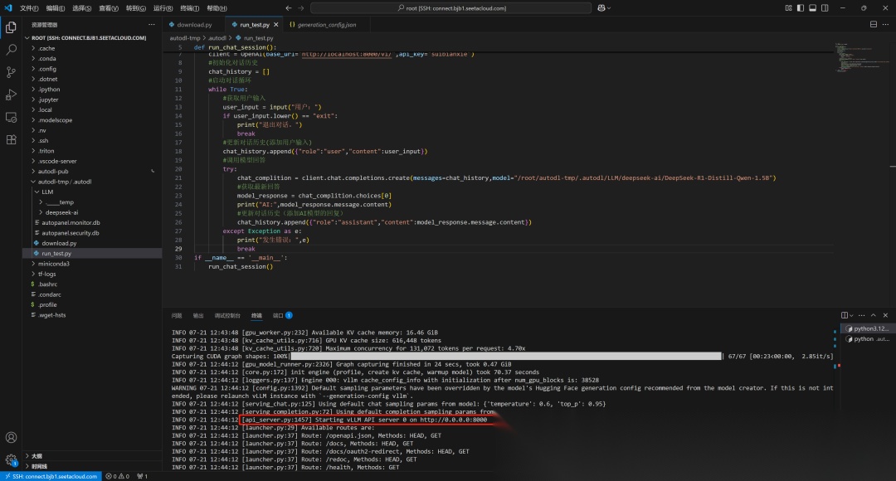This screenshot has width=896, height=481.
Task: Open the Source Control view
Action: coord(11,72)
